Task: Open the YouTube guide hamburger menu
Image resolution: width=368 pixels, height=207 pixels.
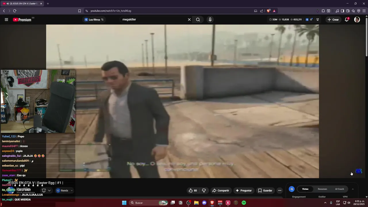Action: click(6, 20)
